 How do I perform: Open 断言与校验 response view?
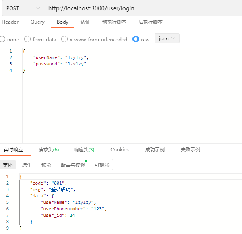(73, 165)
